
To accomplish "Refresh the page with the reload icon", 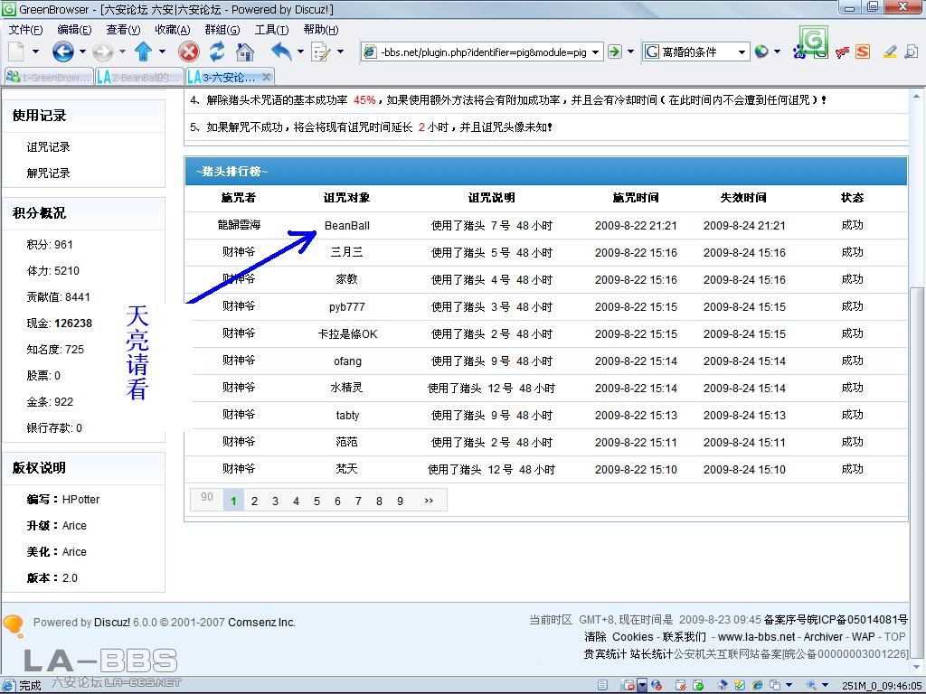I will [x=217, y=52].
